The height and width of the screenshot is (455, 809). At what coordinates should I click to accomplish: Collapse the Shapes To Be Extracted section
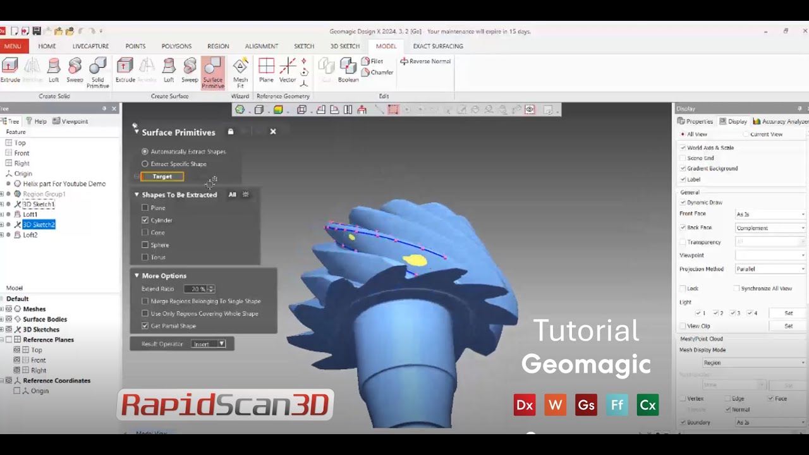tap(137, 195)
